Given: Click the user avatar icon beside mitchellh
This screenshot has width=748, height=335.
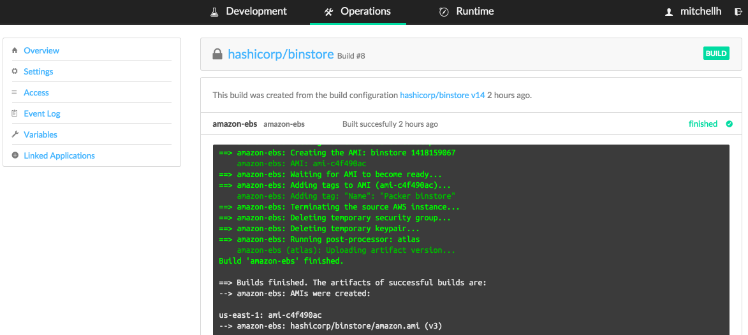Looking at the screenshot, I should pyautogui.click(x=669, y=12).
